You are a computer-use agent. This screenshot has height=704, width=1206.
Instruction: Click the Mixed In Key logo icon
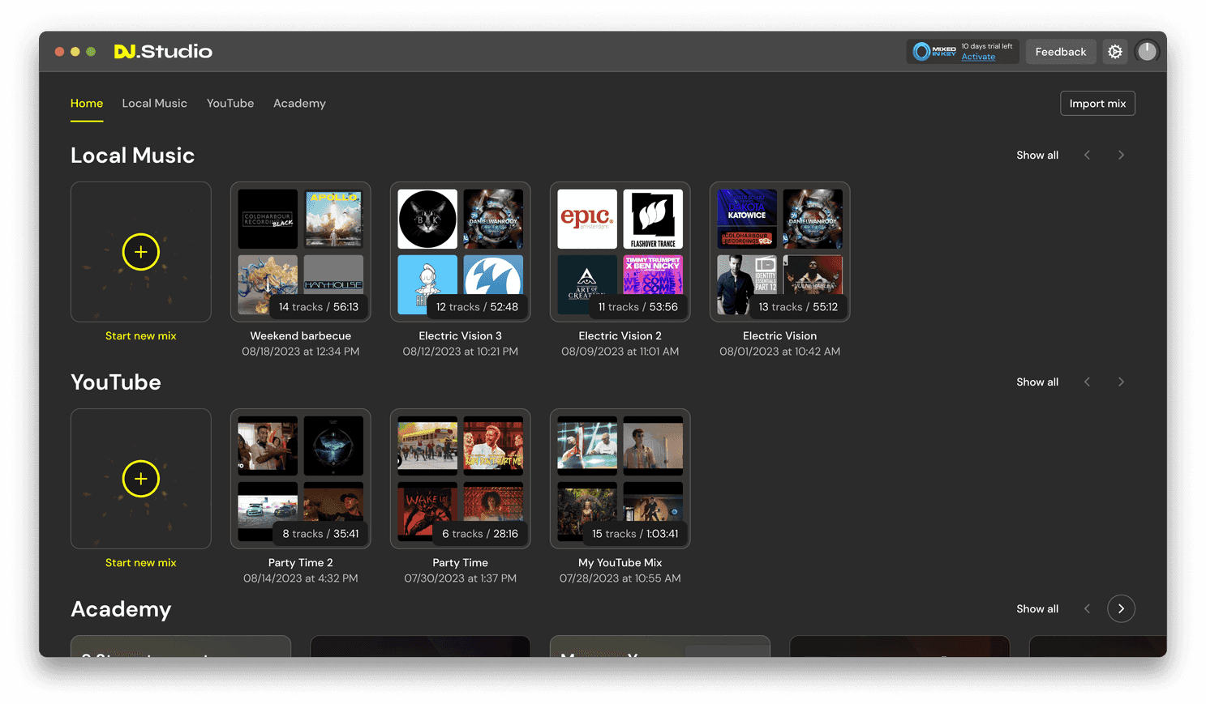click(x=933, y=52)
